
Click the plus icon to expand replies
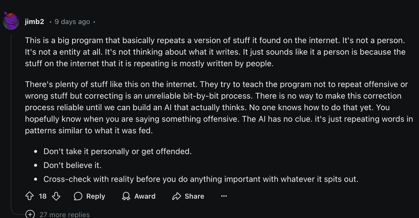(30, 214)
